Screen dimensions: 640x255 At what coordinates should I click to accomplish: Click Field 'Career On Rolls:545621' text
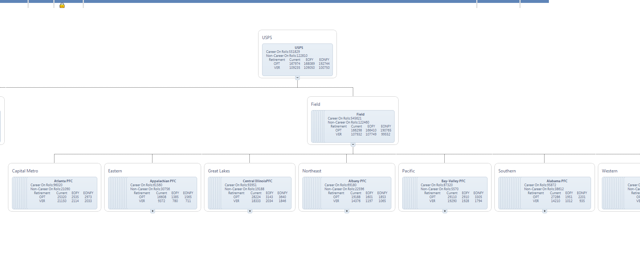click(x=345, y=118)
